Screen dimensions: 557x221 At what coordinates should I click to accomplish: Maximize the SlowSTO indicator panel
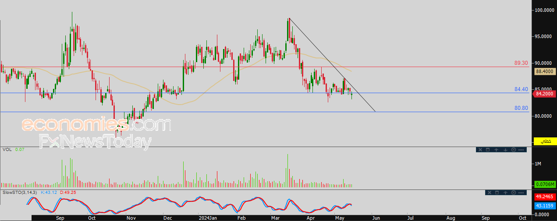[x=497, y=193]
